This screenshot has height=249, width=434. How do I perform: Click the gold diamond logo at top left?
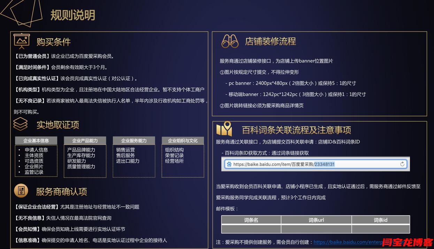[22, 13]
